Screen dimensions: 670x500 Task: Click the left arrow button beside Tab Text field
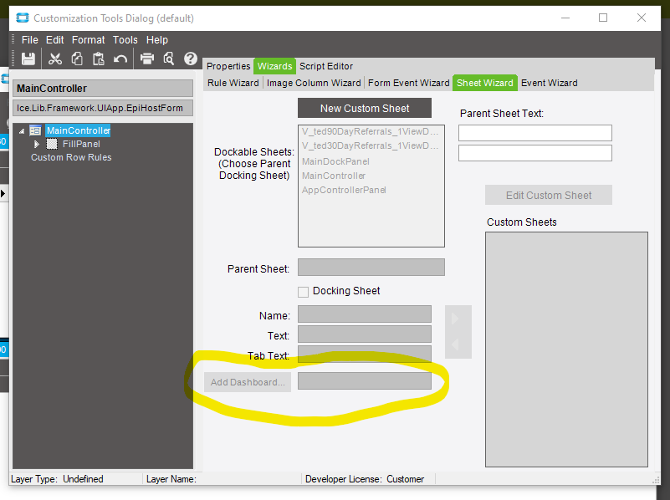coord(456,345)
